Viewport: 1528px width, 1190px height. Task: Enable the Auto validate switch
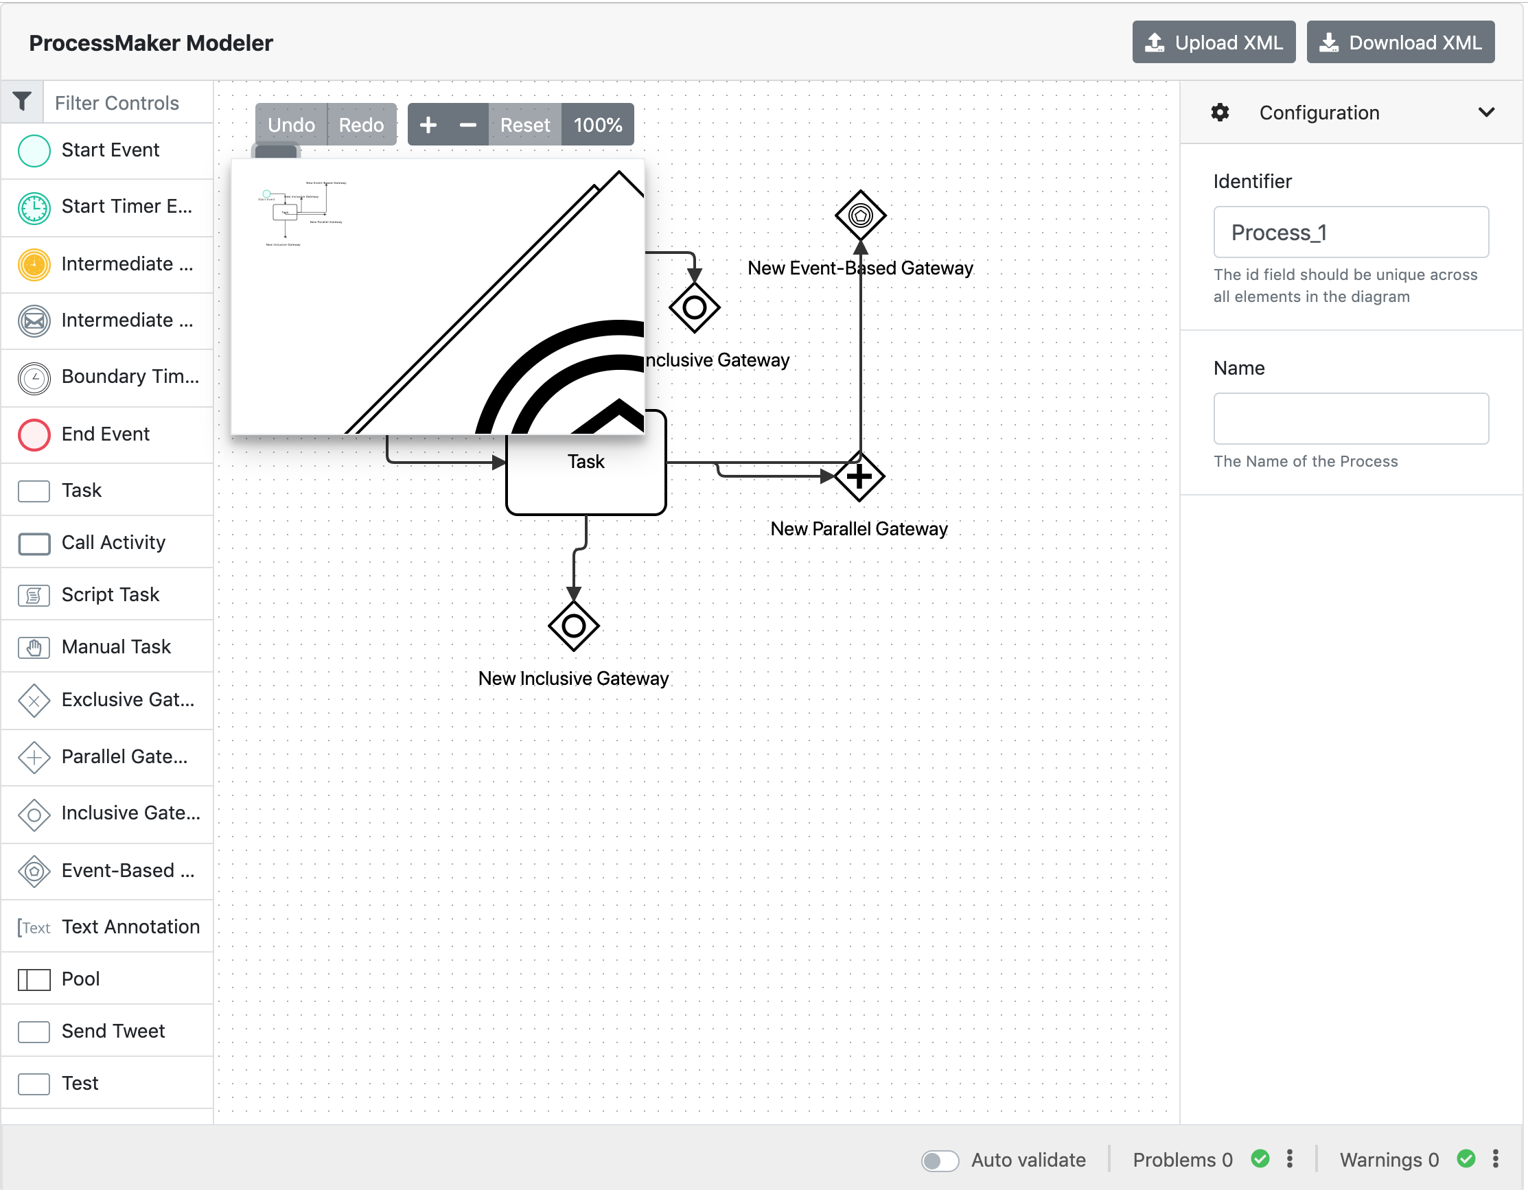(x=940, y=1160)
